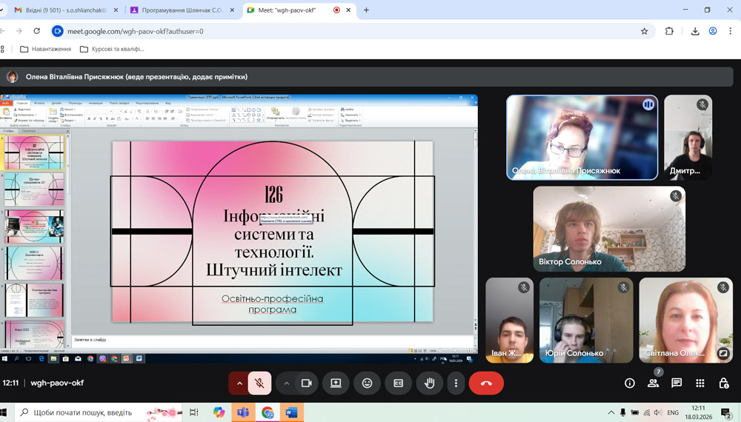Open the in-call chat panel

pos(677,384)
